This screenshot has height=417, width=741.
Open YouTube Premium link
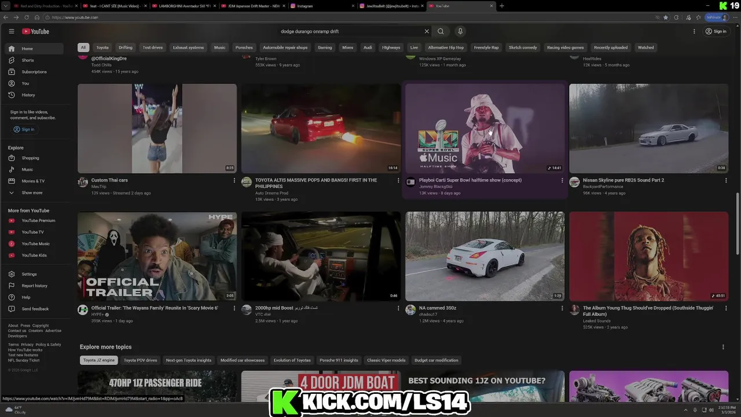pos(35,221)
